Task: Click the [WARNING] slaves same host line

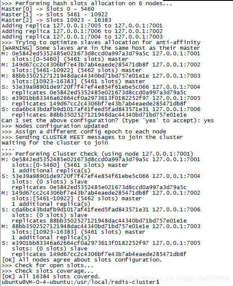Action: click(101, 48)
